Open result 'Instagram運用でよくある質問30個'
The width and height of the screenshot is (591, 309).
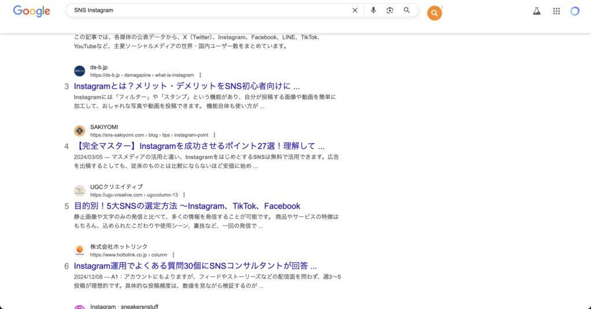tap(195, 266)
